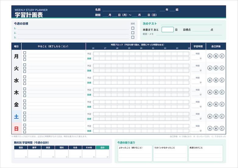The width and height of the screenshot is (238, 168).
Task: Tick the third task checkbox for 日
Action: (x=25, y=132)
